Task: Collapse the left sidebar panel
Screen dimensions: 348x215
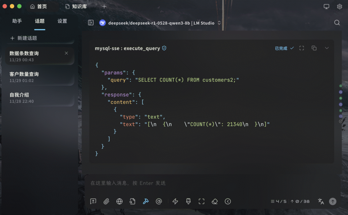Action: tap(91, 23)
